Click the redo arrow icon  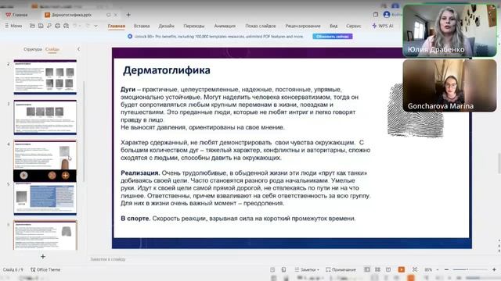(87, 26)
